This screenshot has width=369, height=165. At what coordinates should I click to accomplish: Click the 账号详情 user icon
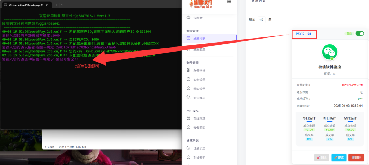click(188, 71)
